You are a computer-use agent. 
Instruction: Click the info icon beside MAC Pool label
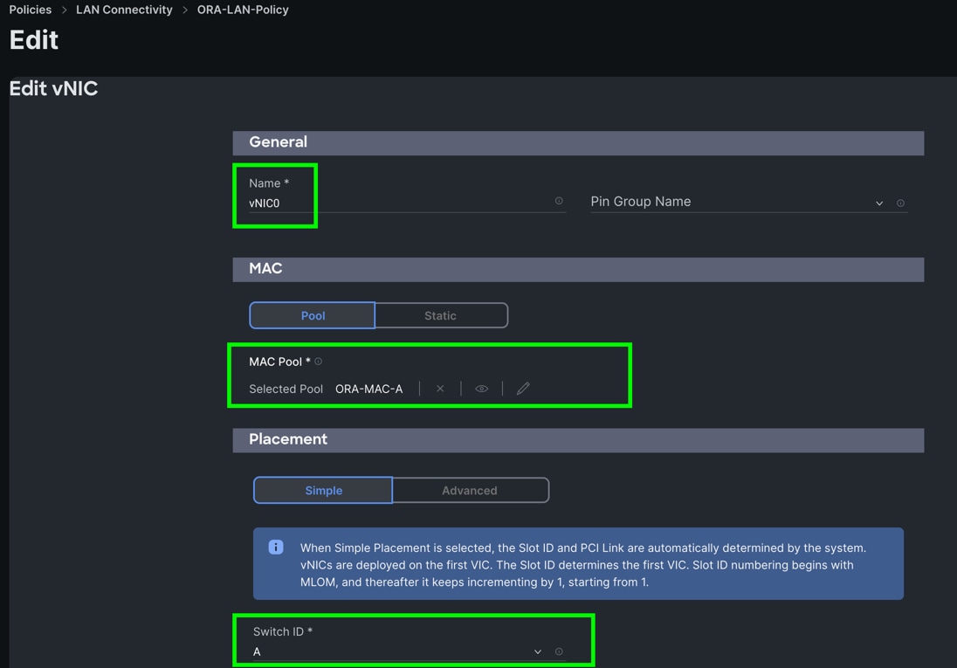[319, 362]
